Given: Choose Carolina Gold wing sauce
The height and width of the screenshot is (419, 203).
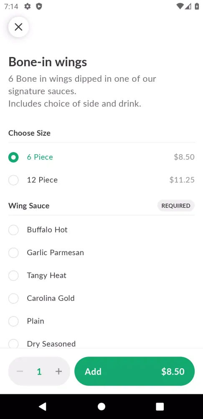Looking at the screenshot, I should [x=101, y=298].
